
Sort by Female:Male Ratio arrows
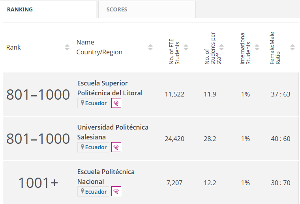292,47
